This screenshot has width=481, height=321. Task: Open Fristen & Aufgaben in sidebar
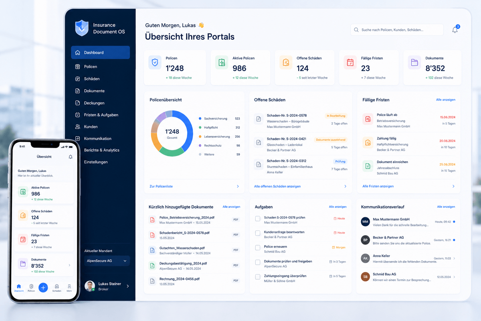pyautogui.click(x=101, y=115)
